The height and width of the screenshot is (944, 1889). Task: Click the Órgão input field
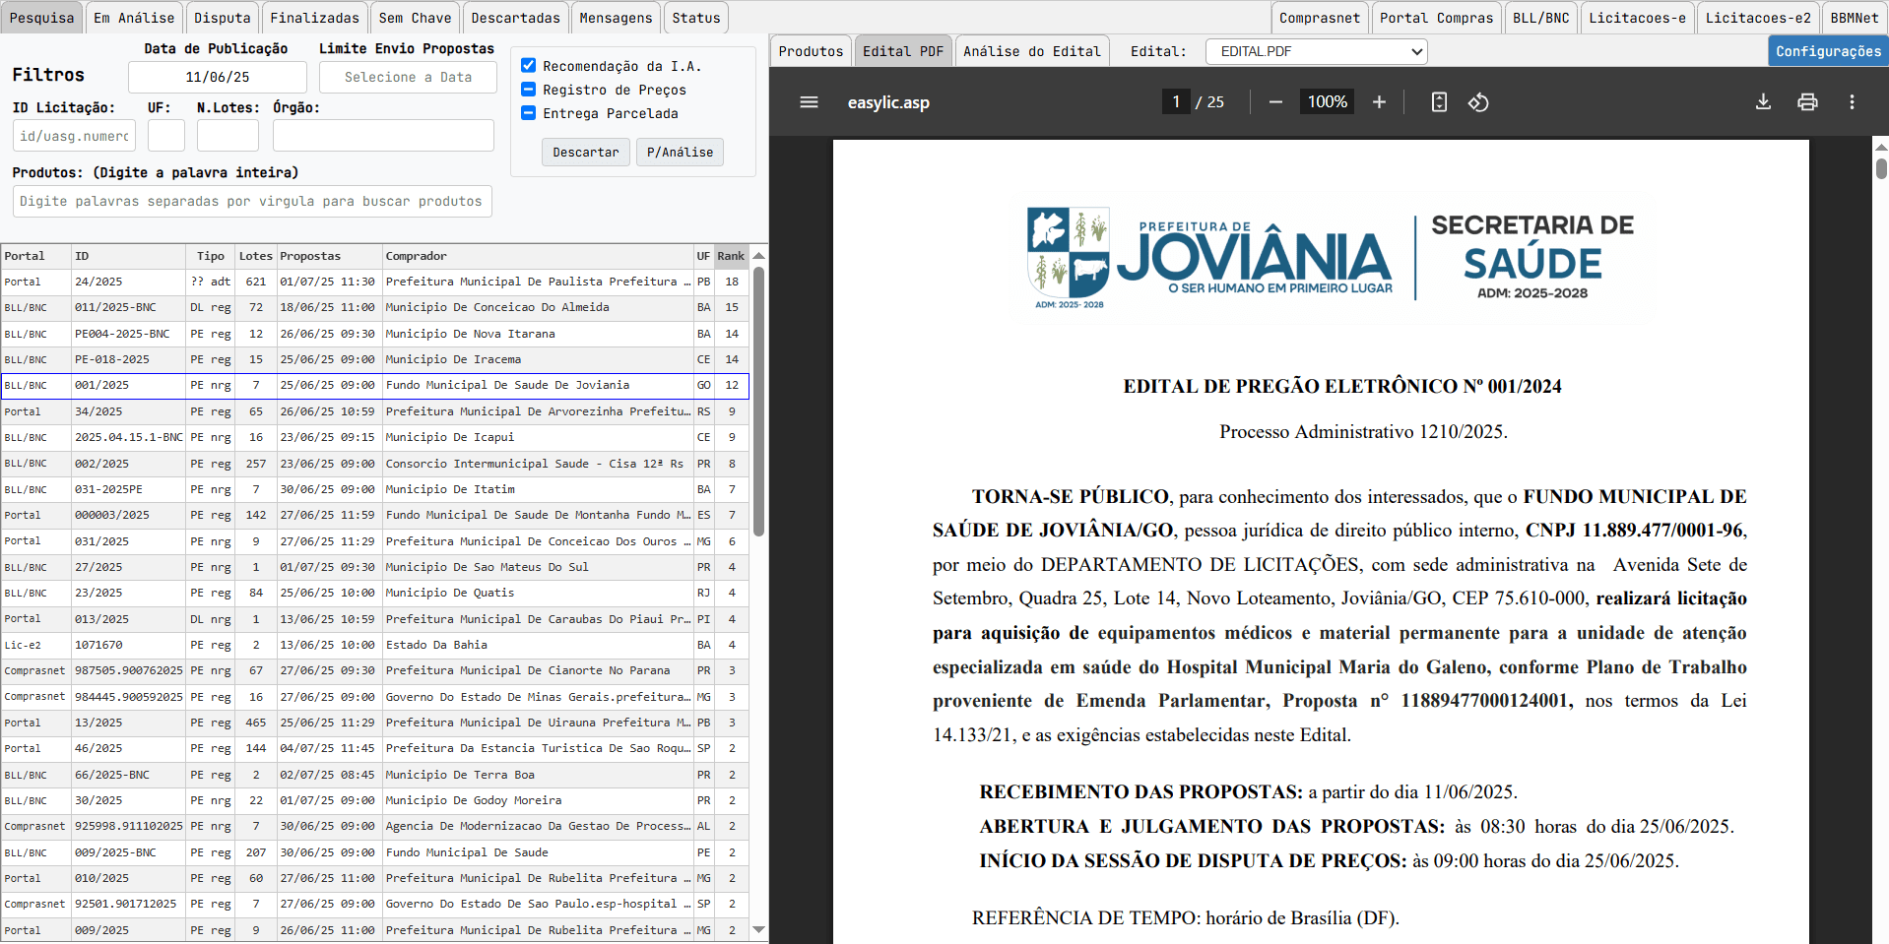[383, 136]
